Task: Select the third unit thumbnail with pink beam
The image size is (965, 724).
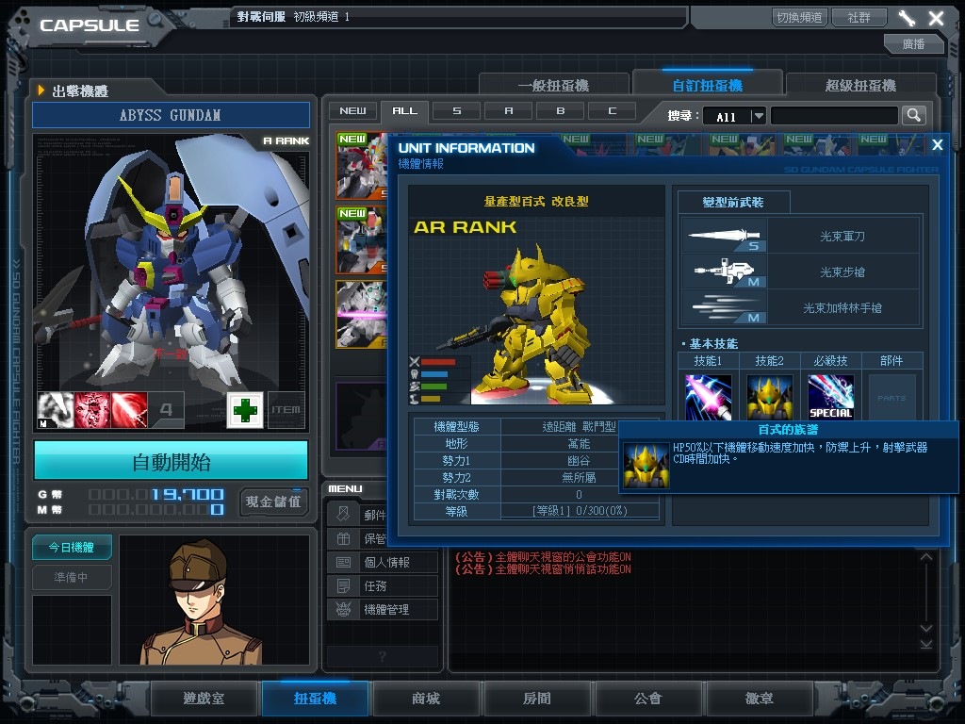Action: pos(362,315)
